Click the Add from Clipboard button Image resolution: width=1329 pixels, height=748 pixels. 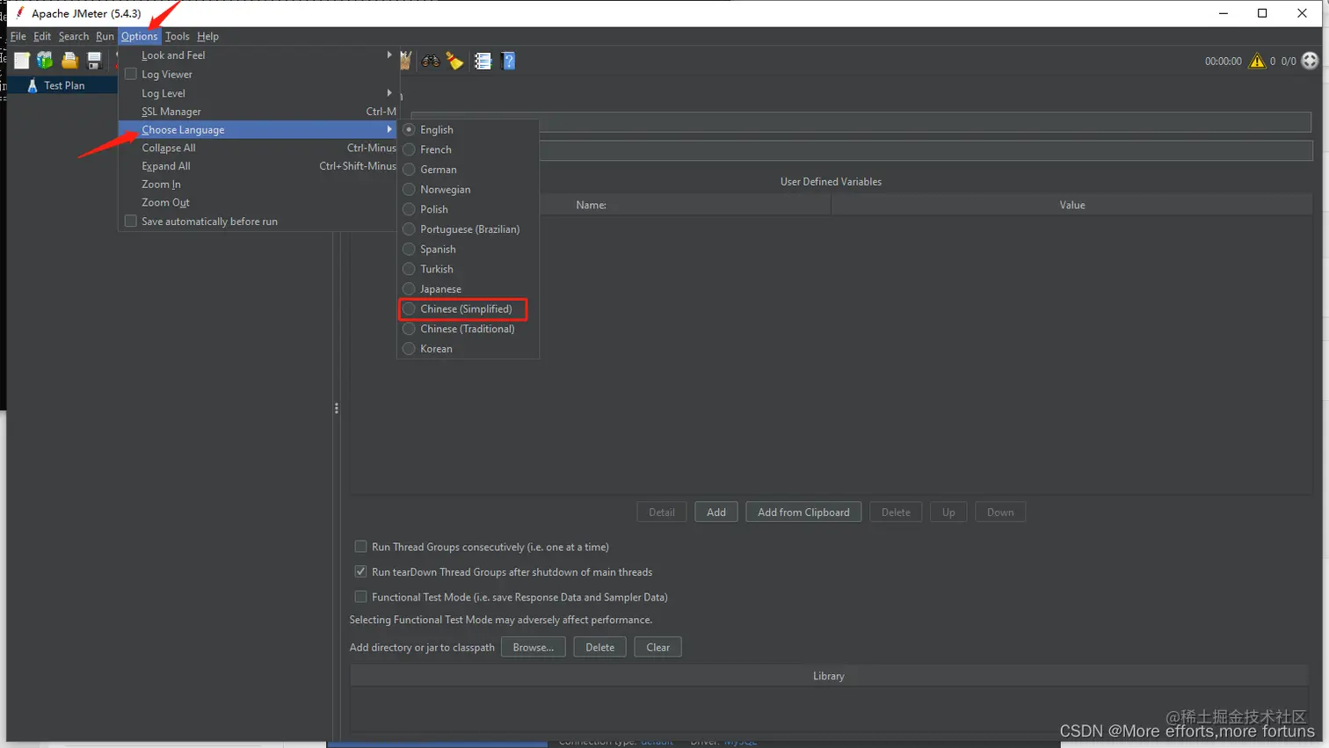[803, 512]
